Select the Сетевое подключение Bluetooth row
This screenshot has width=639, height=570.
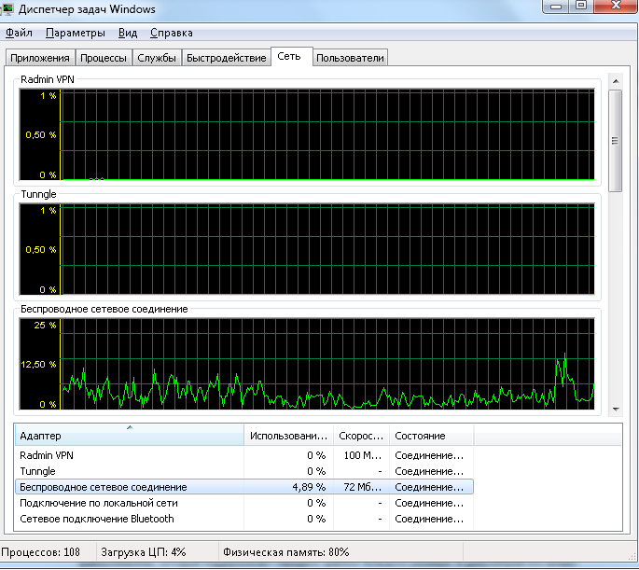tap(244, 519)
